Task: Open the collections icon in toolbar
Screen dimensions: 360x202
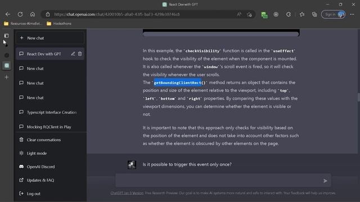Action: (x=314, y=15)
